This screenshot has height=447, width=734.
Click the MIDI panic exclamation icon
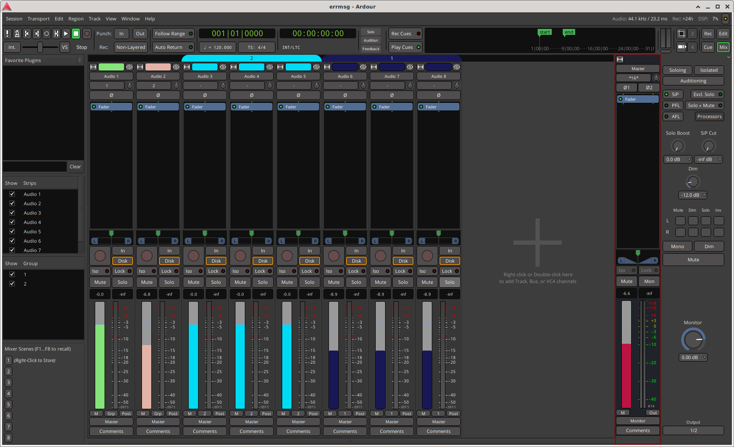[7, 34]
